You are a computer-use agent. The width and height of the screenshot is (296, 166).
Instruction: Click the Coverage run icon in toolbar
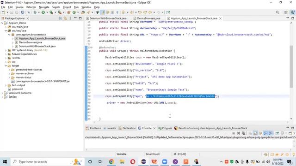coord(51,12)
